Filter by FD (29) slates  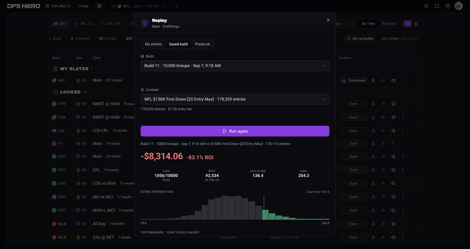point(111,24)
